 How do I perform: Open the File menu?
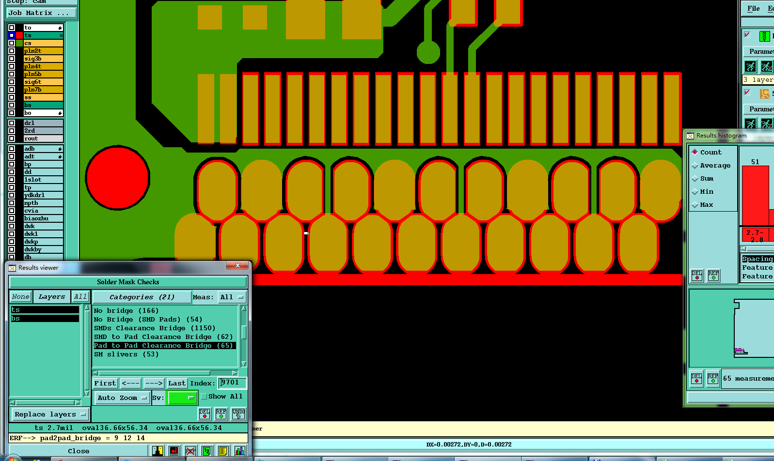[754, 8]
